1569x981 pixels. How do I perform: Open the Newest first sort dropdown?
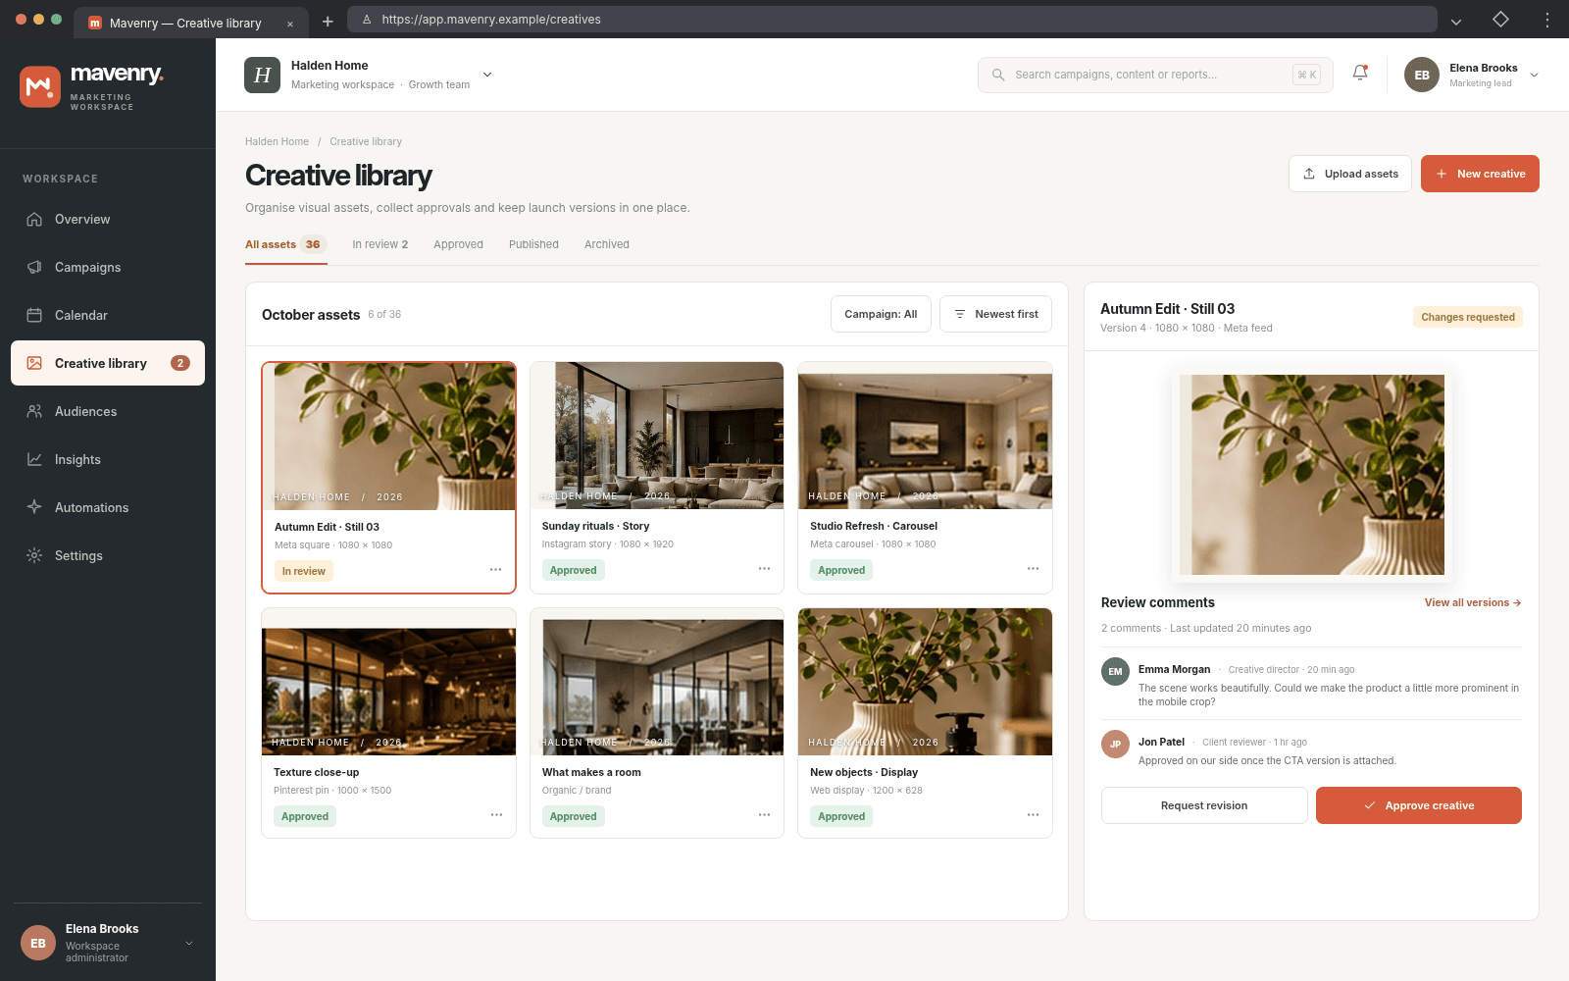(x=995, y=314)
